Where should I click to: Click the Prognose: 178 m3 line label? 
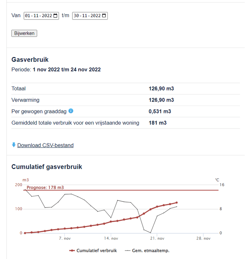[x=45, y=187]
